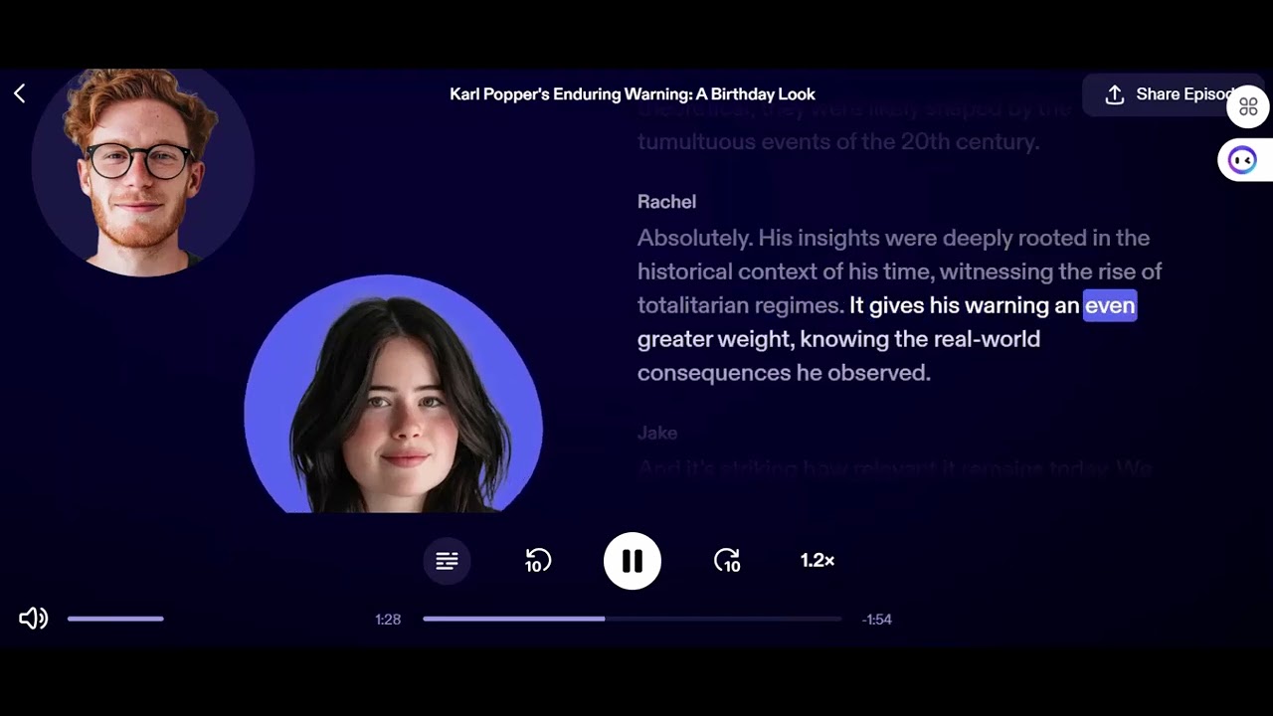Click the speaker name "Jake" in transcript

click(657, 434)
